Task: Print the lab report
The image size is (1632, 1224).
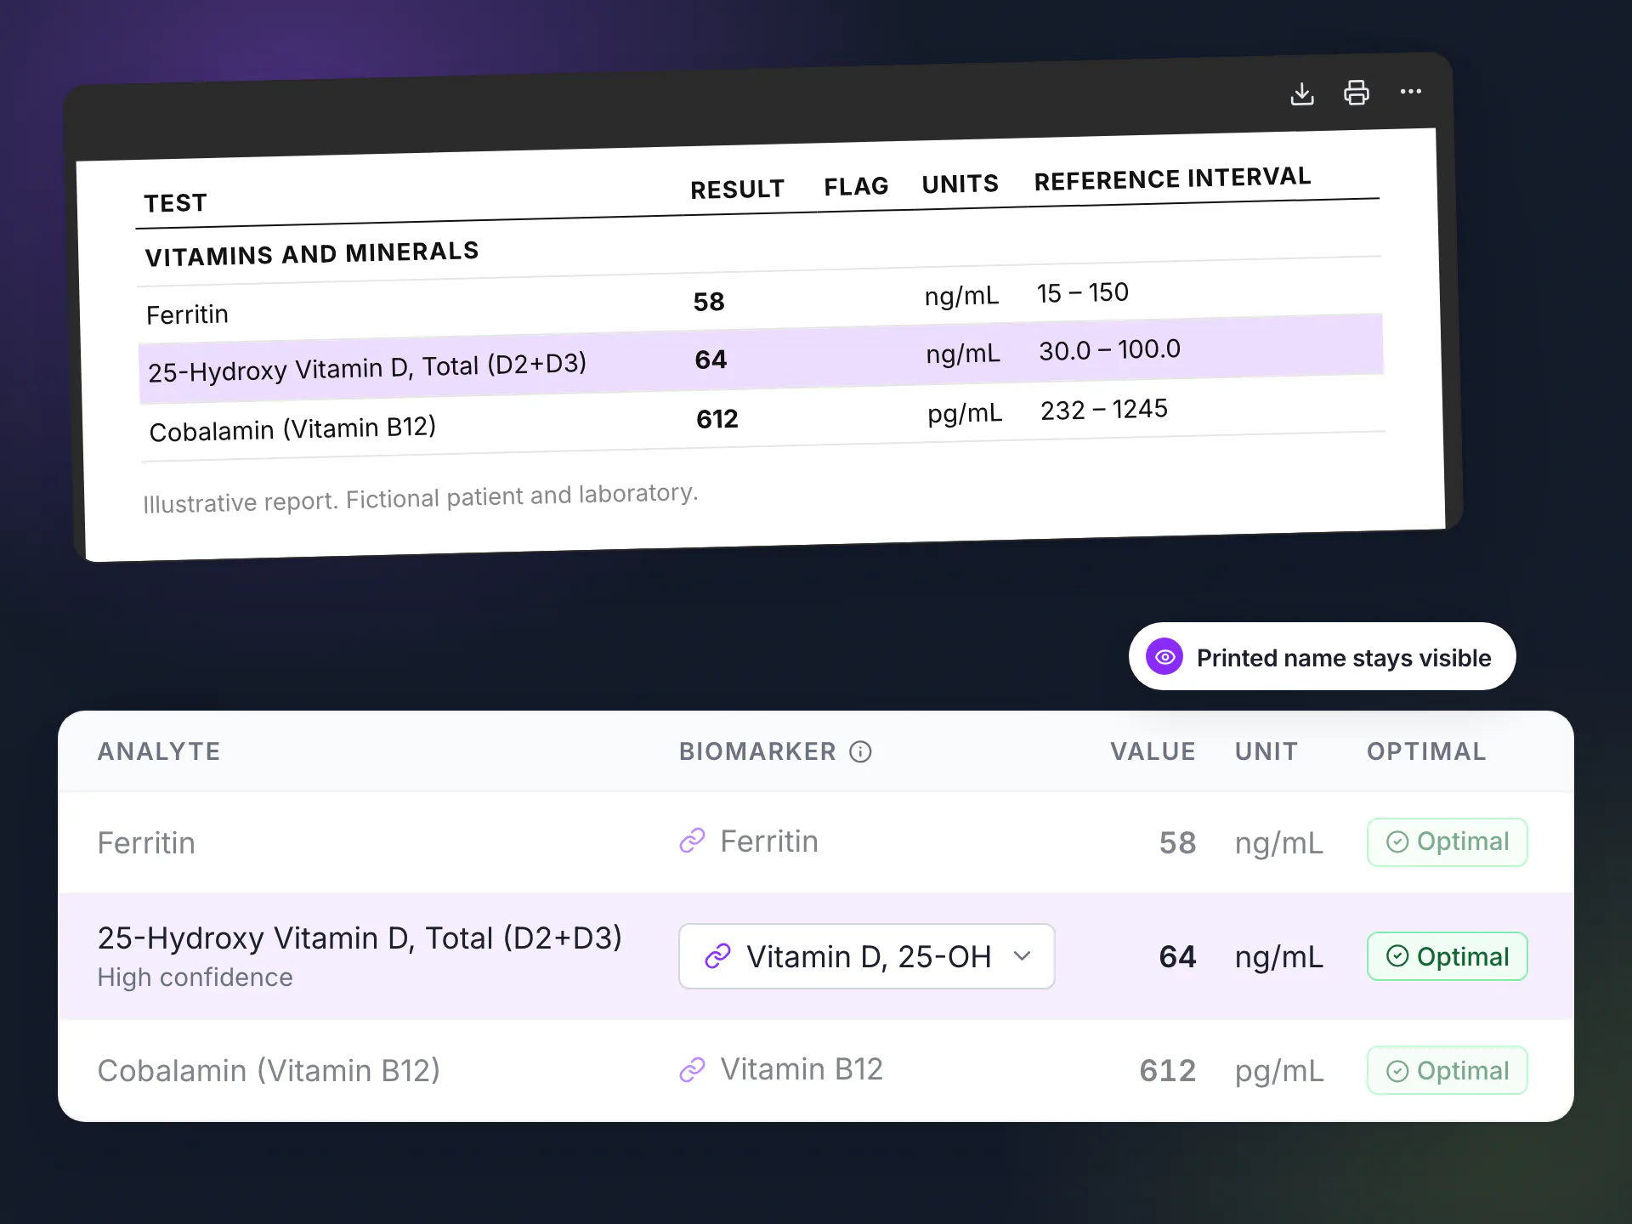Action: coord(1357,92)
